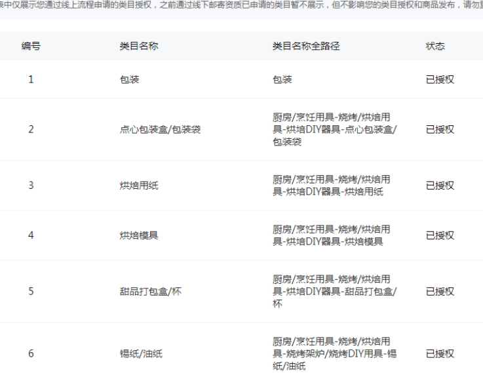The width and height of the screenshot is (483, 375).
Task: Select the 烘焙模具 category name cell
Action: 139,235
